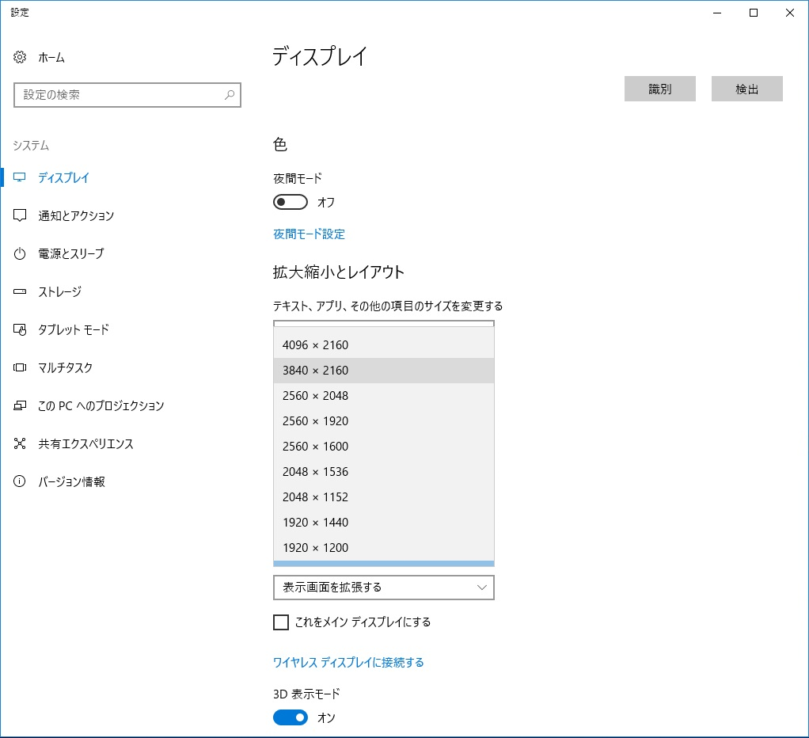Toggle the night mode switch
The image size is (809, 738).
click(290, 203)
